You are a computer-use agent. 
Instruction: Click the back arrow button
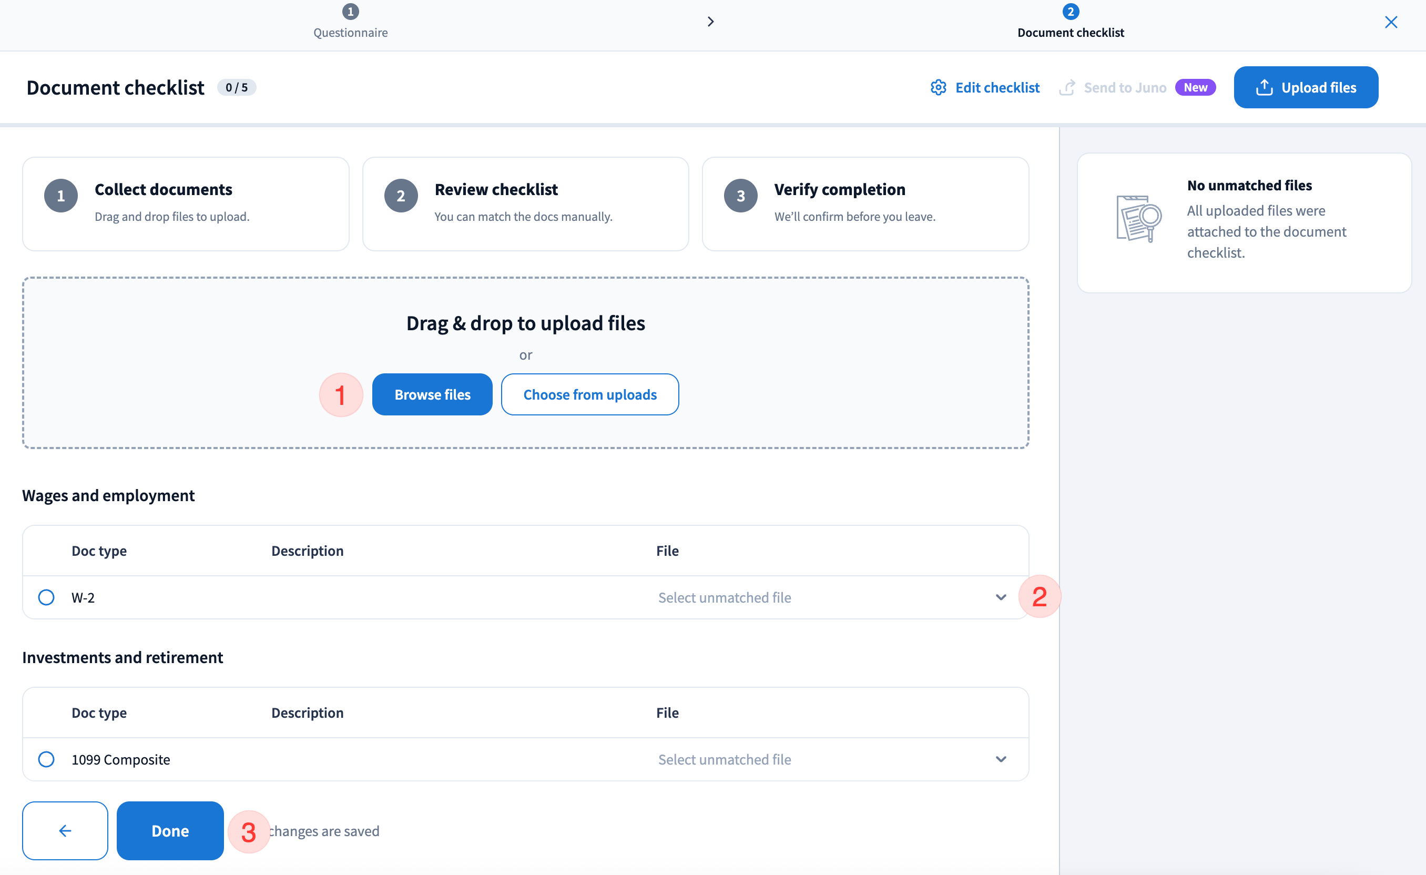[65, 830]
